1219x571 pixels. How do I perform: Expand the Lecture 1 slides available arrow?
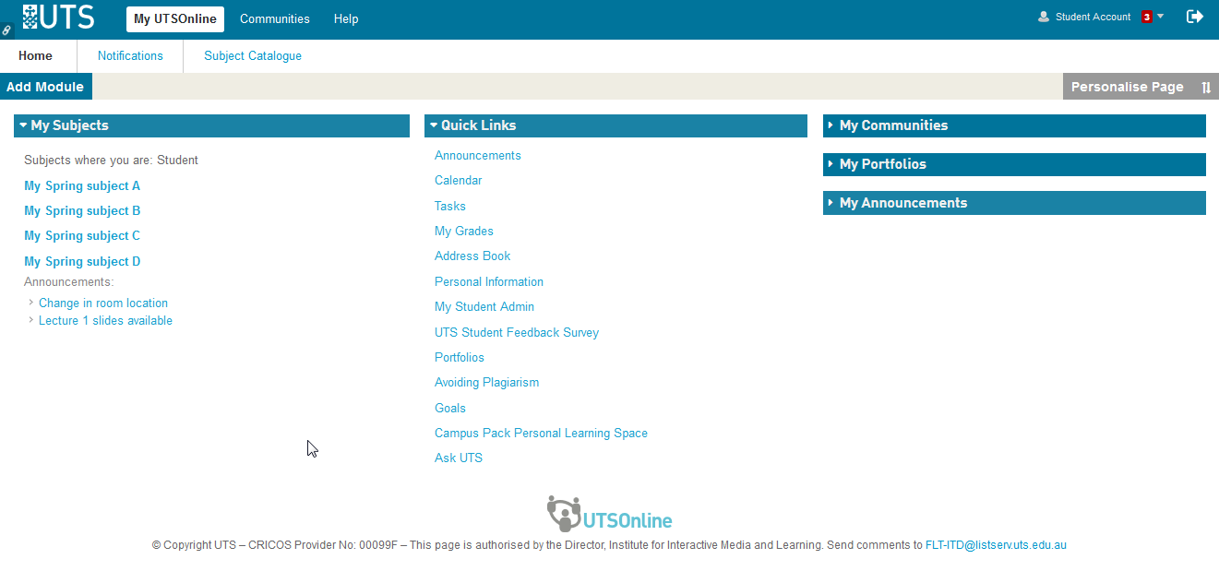pos(31,319)
